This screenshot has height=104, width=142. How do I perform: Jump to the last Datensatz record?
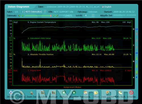tap(57, 16)
